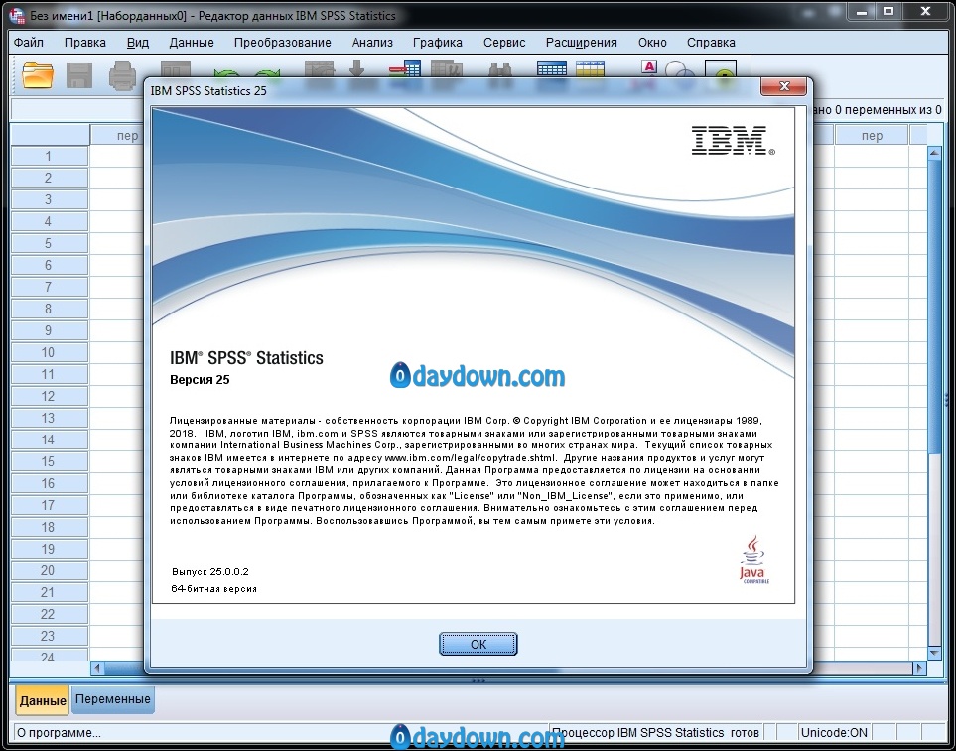Click the Variables icon with red lines
The width and height of the screenshot is (956, 751).
coord(405,68)
